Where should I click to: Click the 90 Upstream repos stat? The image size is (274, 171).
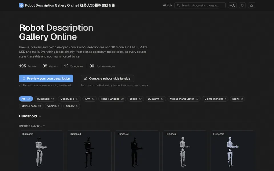102,66
